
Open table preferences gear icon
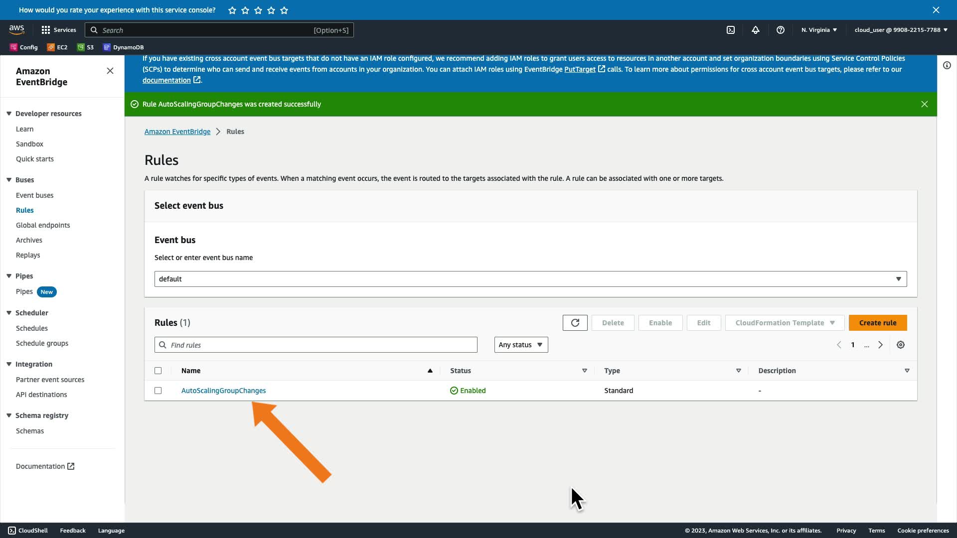pos(900,345)
